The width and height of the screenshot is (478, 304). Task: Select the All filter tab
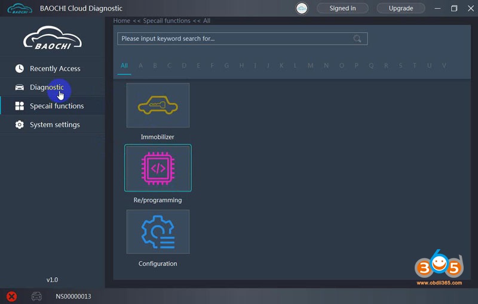pos(124,66)
